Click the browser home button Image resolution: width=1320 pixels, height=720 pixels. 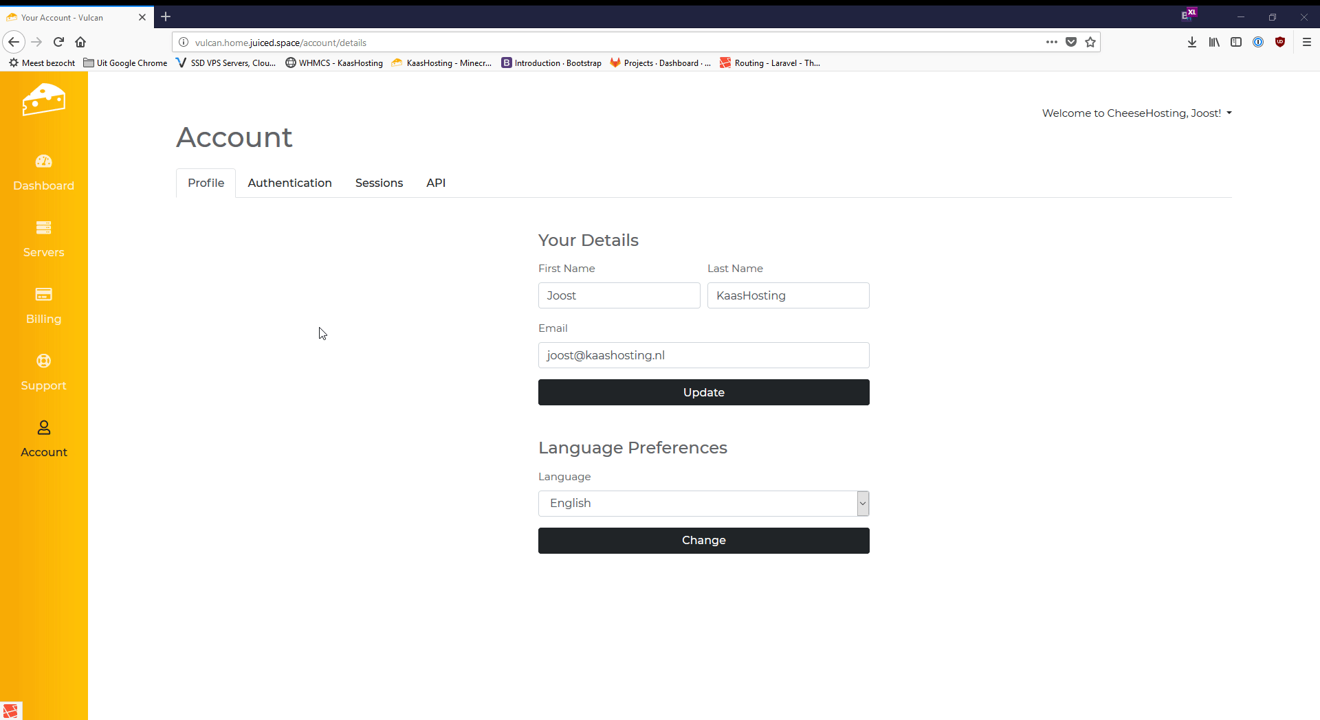[80, 43]
